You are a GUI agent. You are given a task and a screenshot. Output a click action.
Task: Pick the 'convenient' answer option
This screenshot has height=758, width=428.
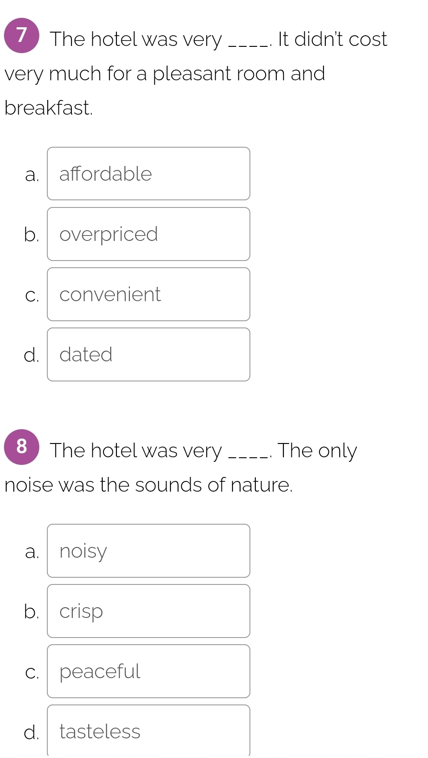pyautogui.click(x=148, y=294)
